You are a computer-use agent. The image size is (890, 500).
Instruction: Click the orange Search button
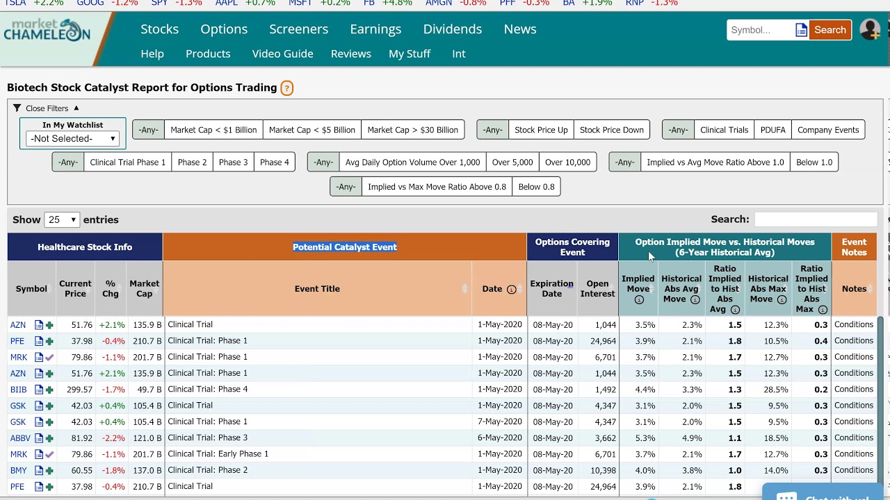pos(830,30)
